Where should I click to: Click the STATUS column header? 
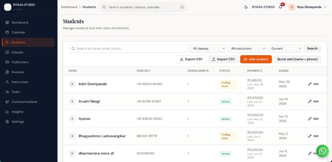[225, 71]
